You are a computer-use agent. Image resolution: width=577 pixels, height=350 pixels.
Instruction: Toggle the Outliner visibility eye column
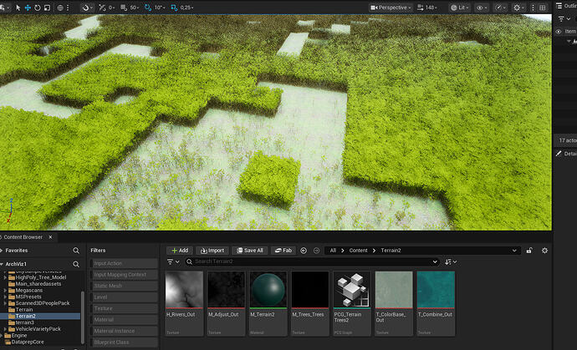[559, 32]
